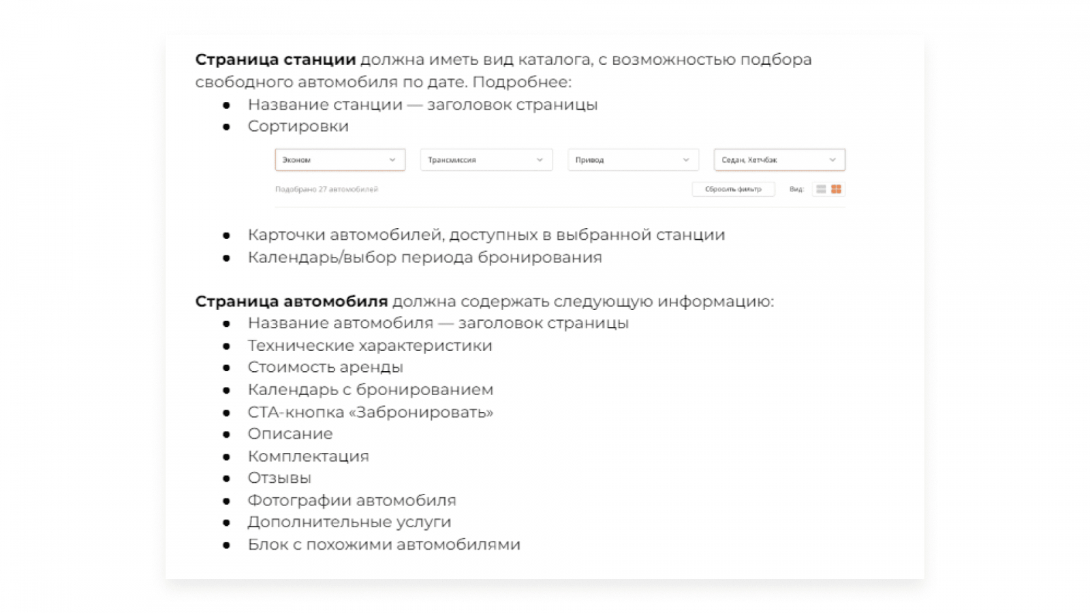Expand the Седан, Хетчбэк body type dropdown

[779, 160]
